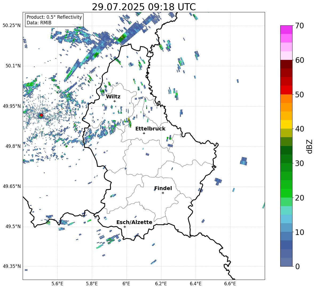Click the 30 colorbar tick label

(x=299, y=163)
